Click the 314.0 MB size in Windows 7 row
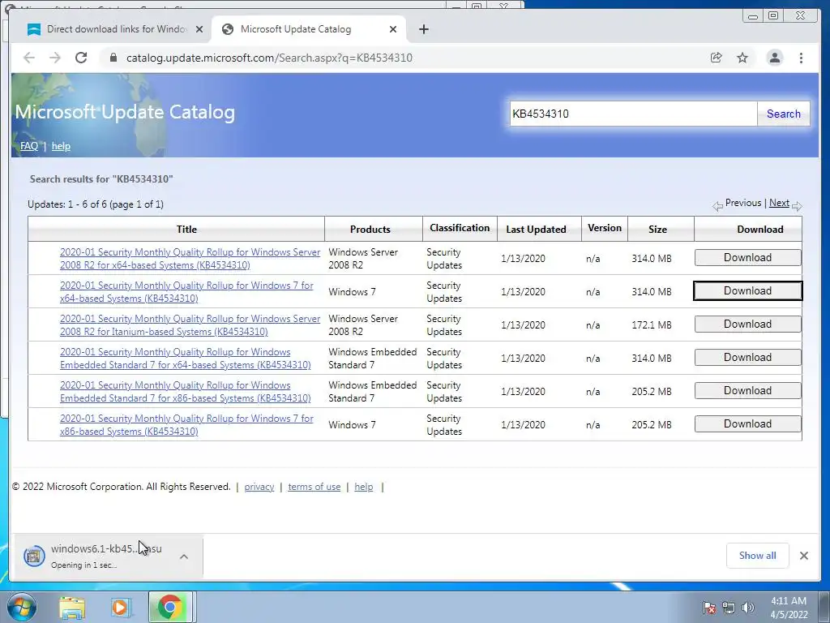The width and height of the screenshot is (830, 623). (651, 292)
